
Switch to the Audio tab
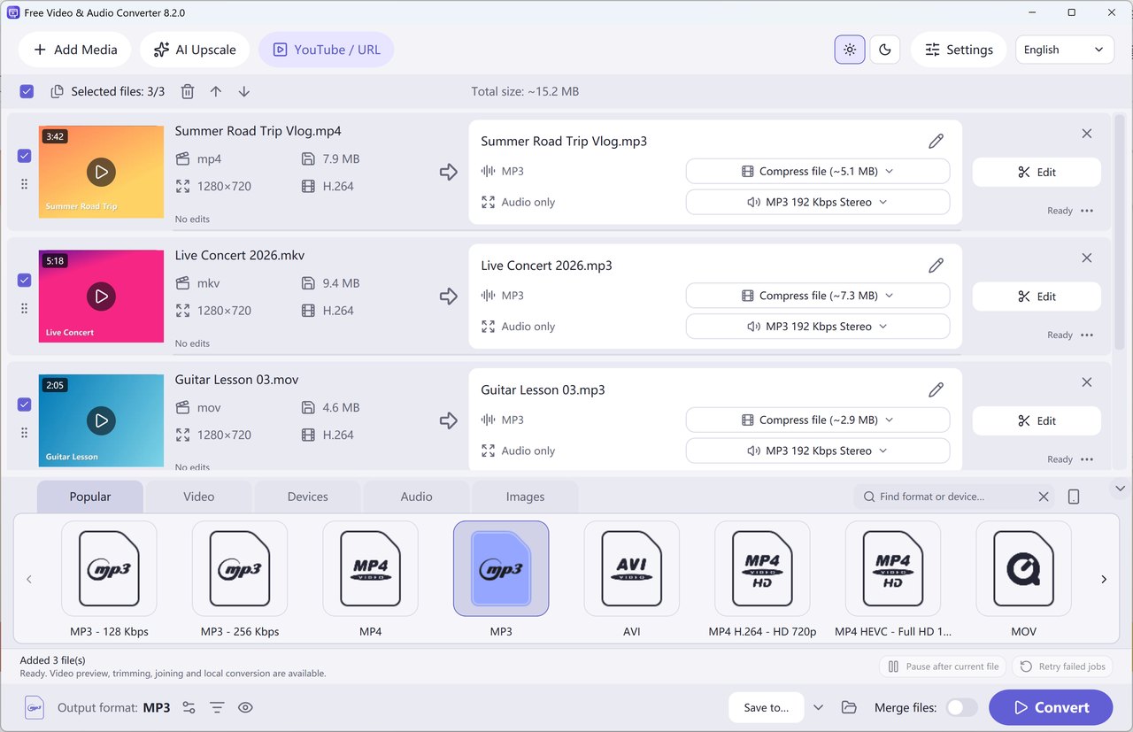[x=417, y=497]
